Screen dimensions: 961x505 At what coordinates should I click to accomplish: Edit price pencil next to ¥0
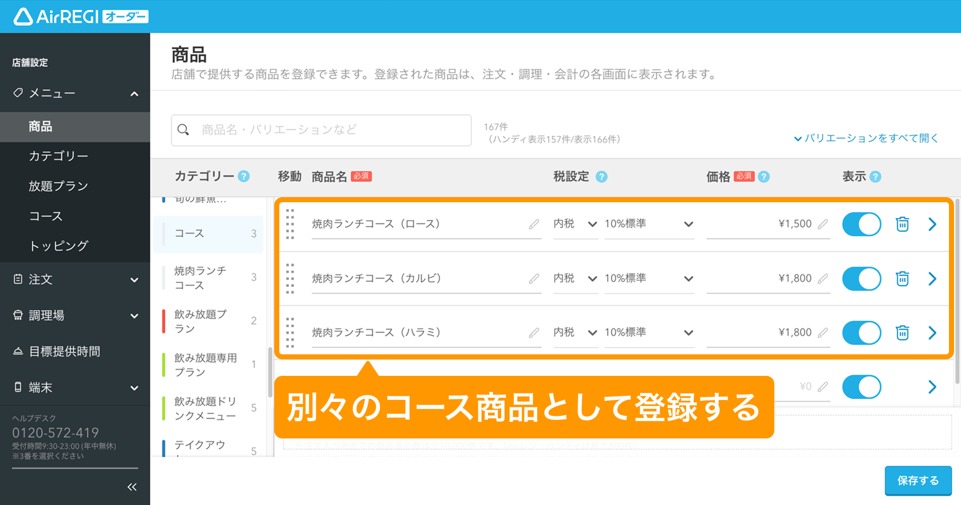pyautogui.click(x=823, y=387)
